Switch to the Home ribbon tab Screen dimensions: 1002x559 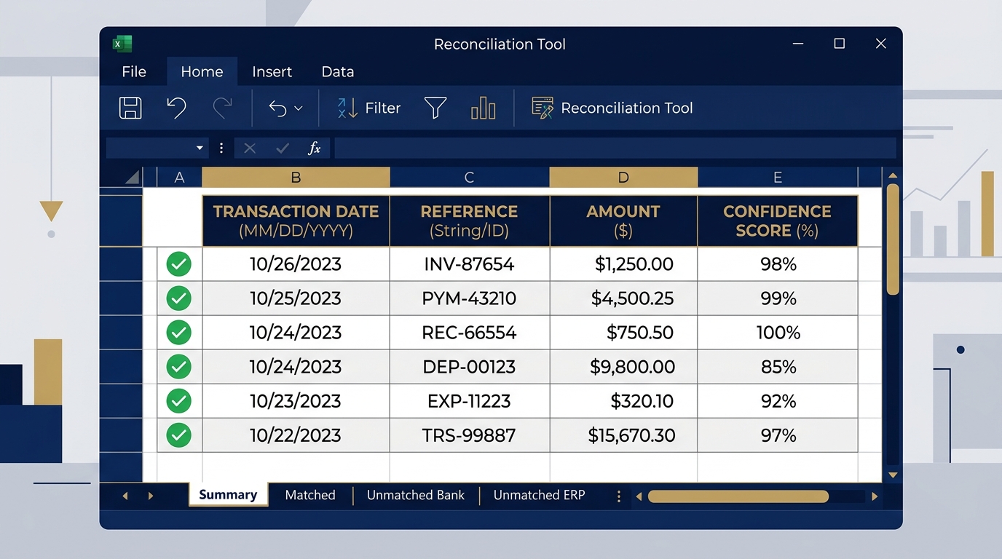click(x=202, y=71)
